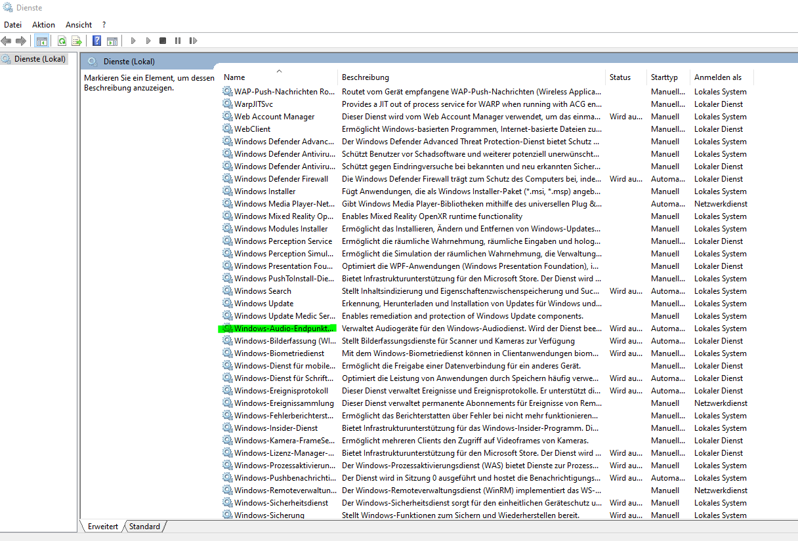This screenshot has height=541, width=798.
Task: Open the ? help menu
Action: tap(104, 24)
